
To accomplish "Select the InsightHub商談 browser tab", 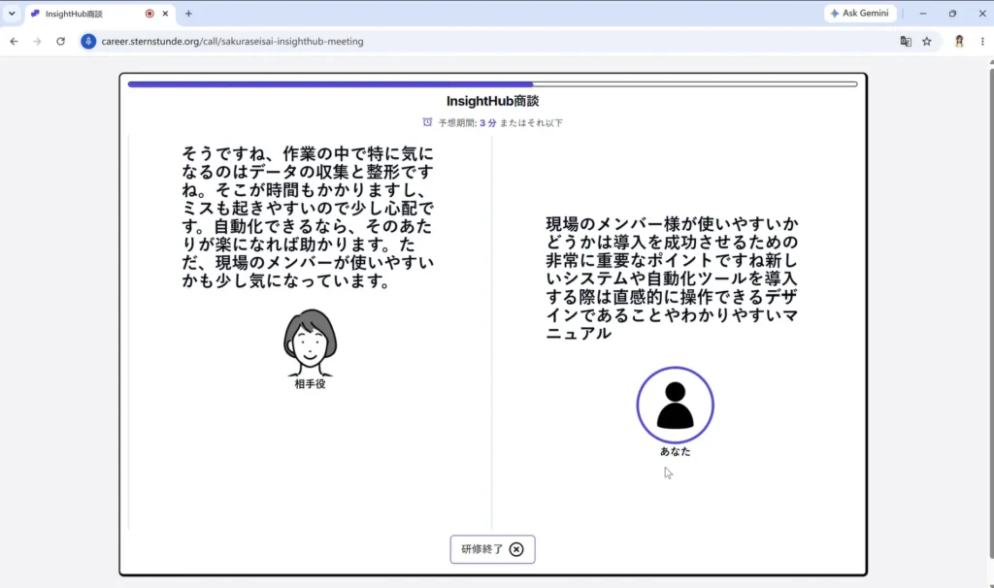I will pyautogui.click(x=100, y=14).
